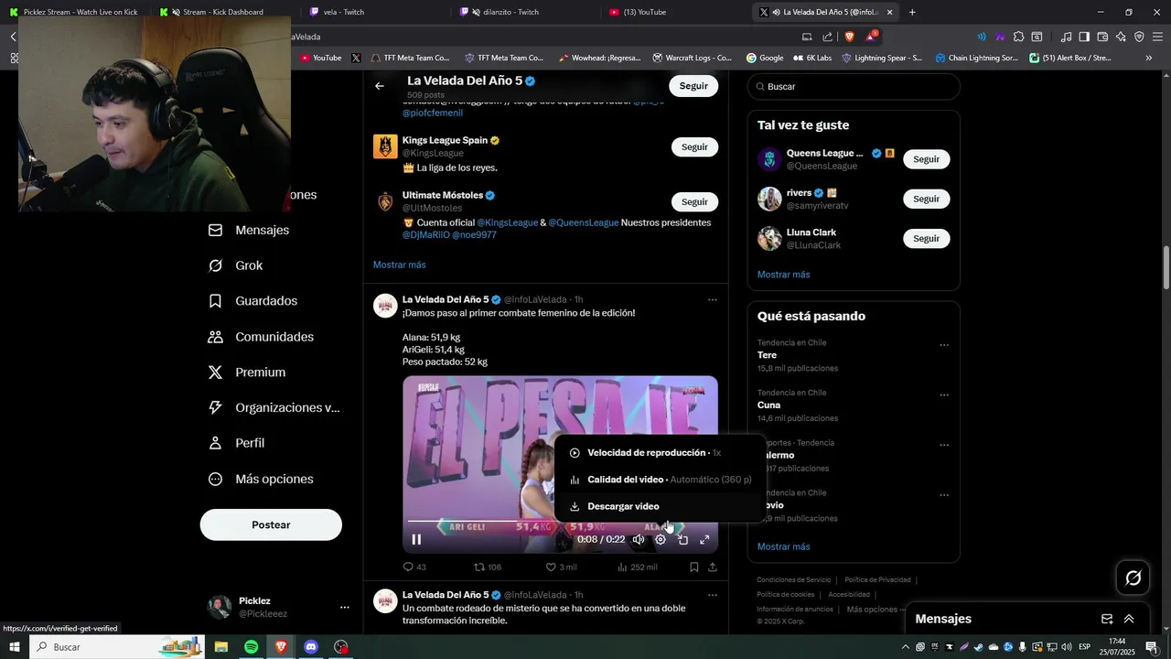
Task: Open Mensajes in the left sidebar
Action: click(x=250, y=231)
